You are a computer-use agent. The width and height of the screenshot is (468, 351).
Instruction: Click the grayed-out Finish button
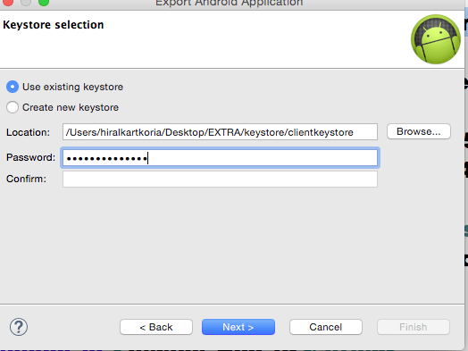click(x=414, y=327)
